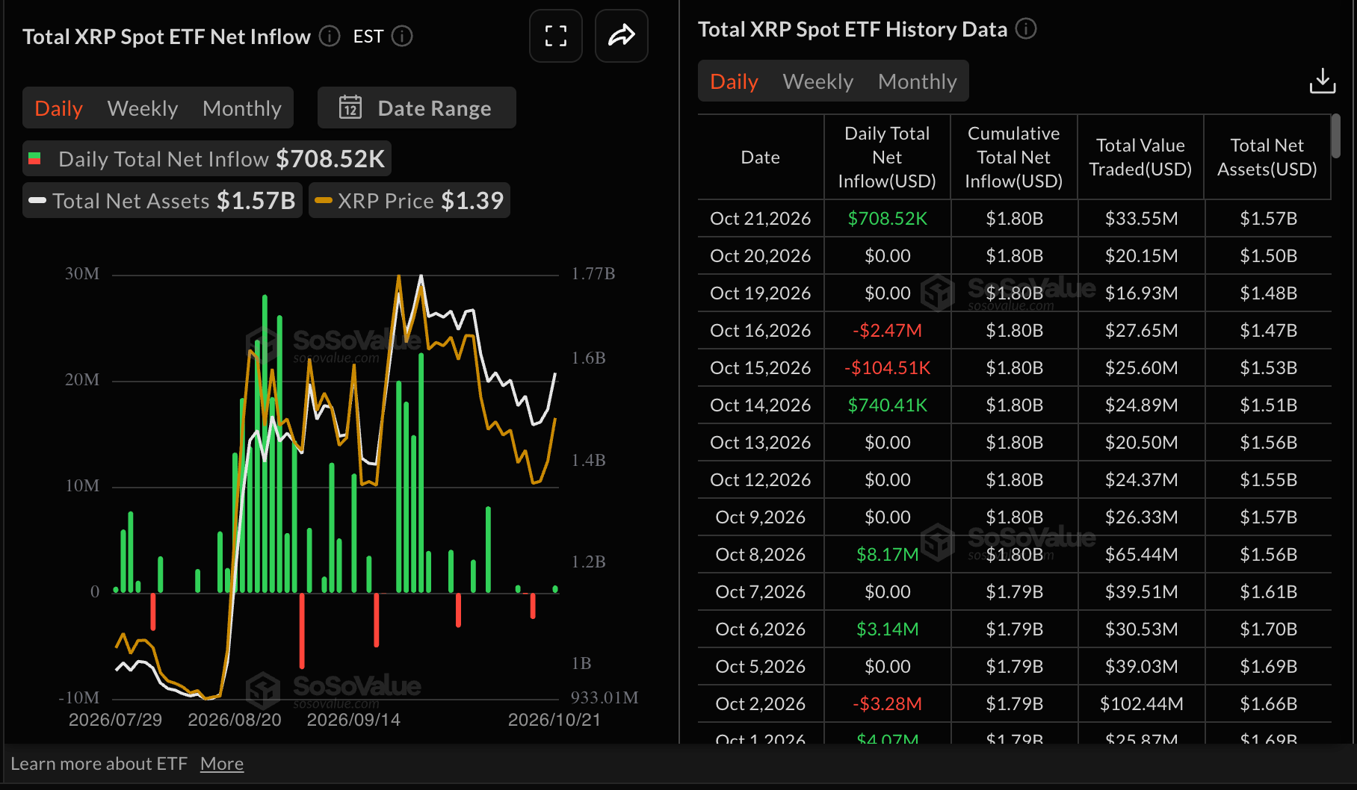Image resolution: width=1357 pixels, height=790 pixels.
Task: Click the $8.17M net inflow cell
Action: point(887,554)
